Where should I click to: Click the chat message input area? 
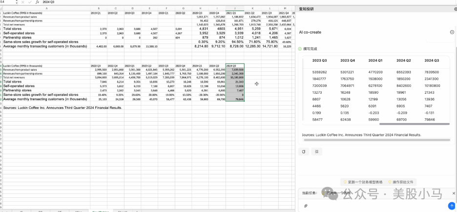376,205
